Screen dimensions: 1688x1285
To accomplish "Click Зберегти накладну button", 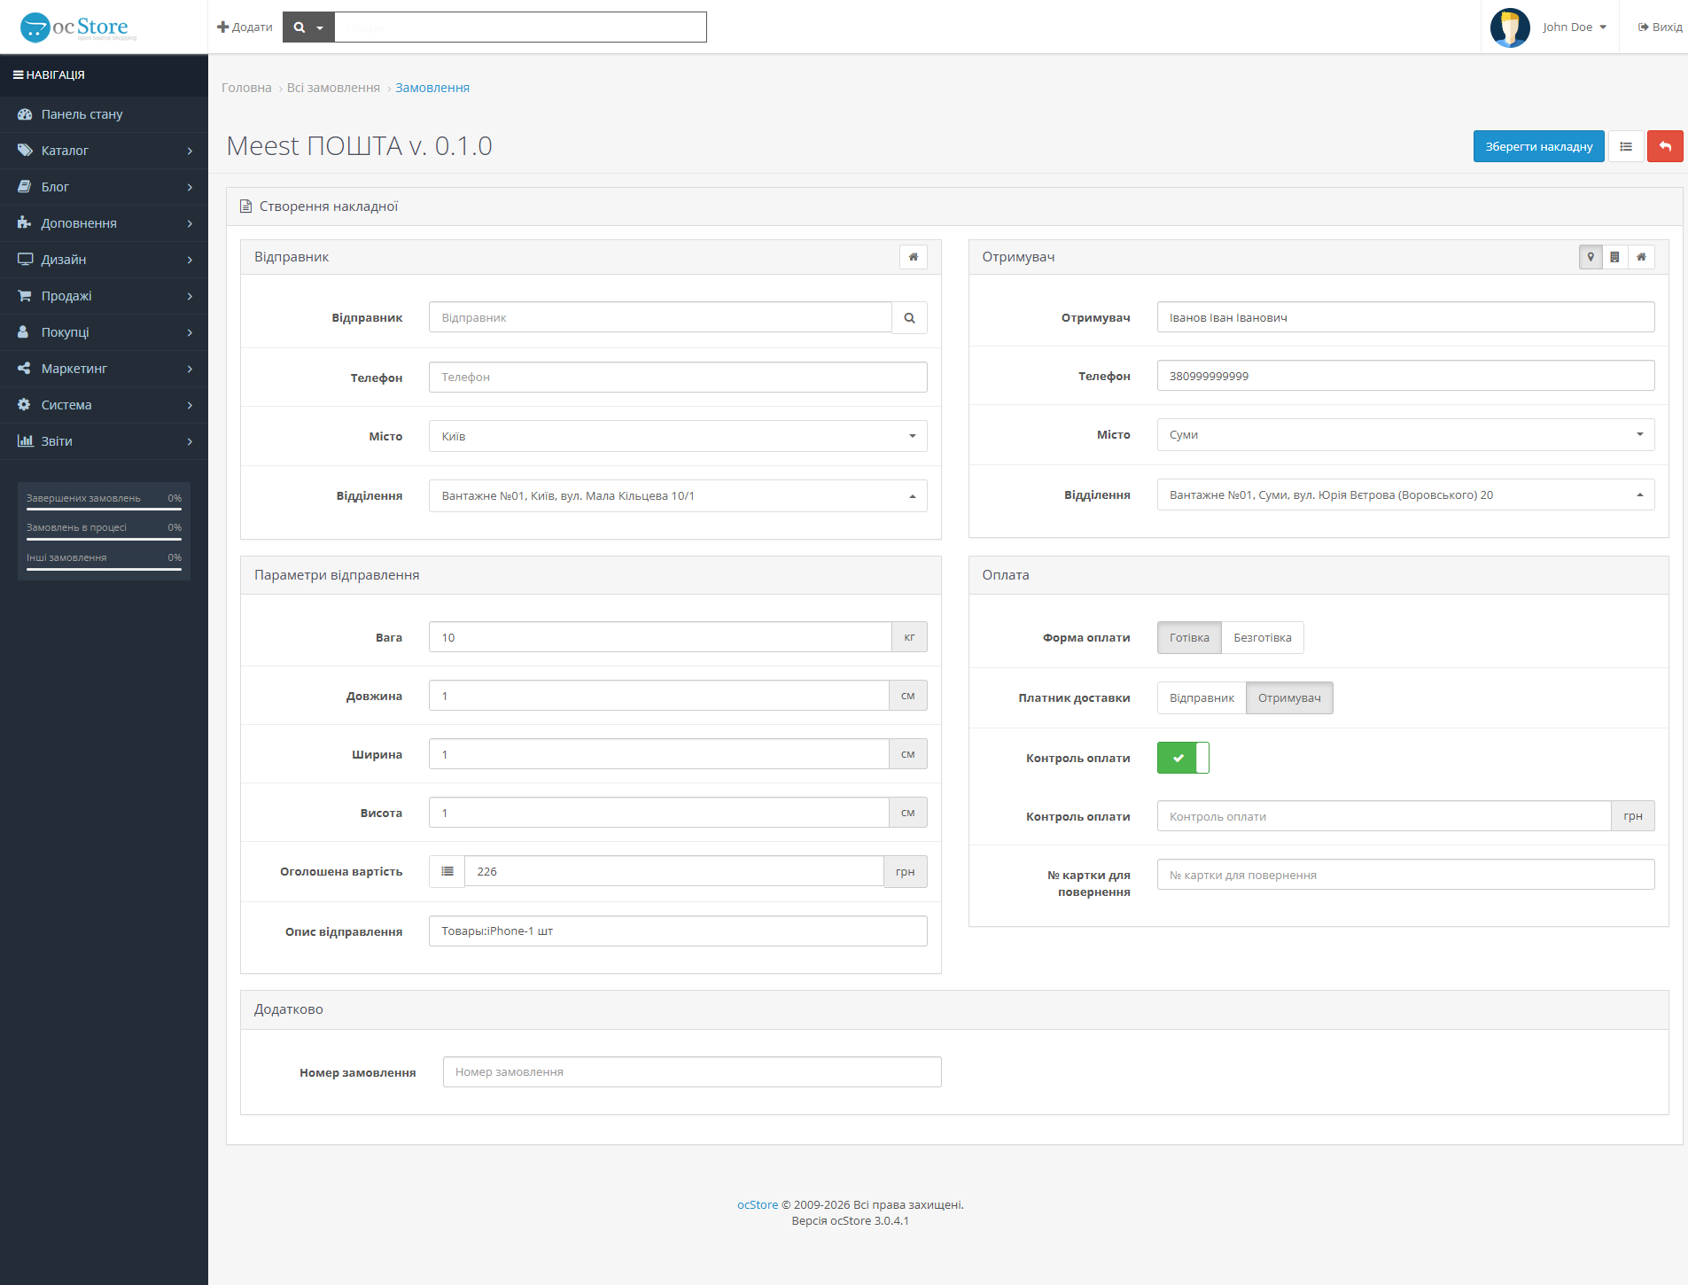I will point(1538,146).
